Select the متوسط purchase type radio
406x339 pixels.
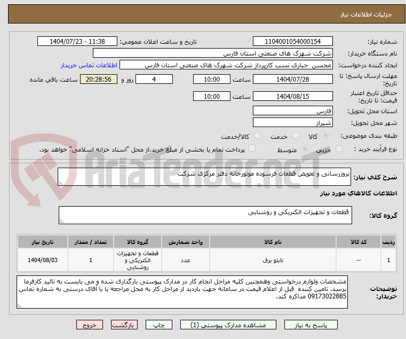click(x=305, y=149)
